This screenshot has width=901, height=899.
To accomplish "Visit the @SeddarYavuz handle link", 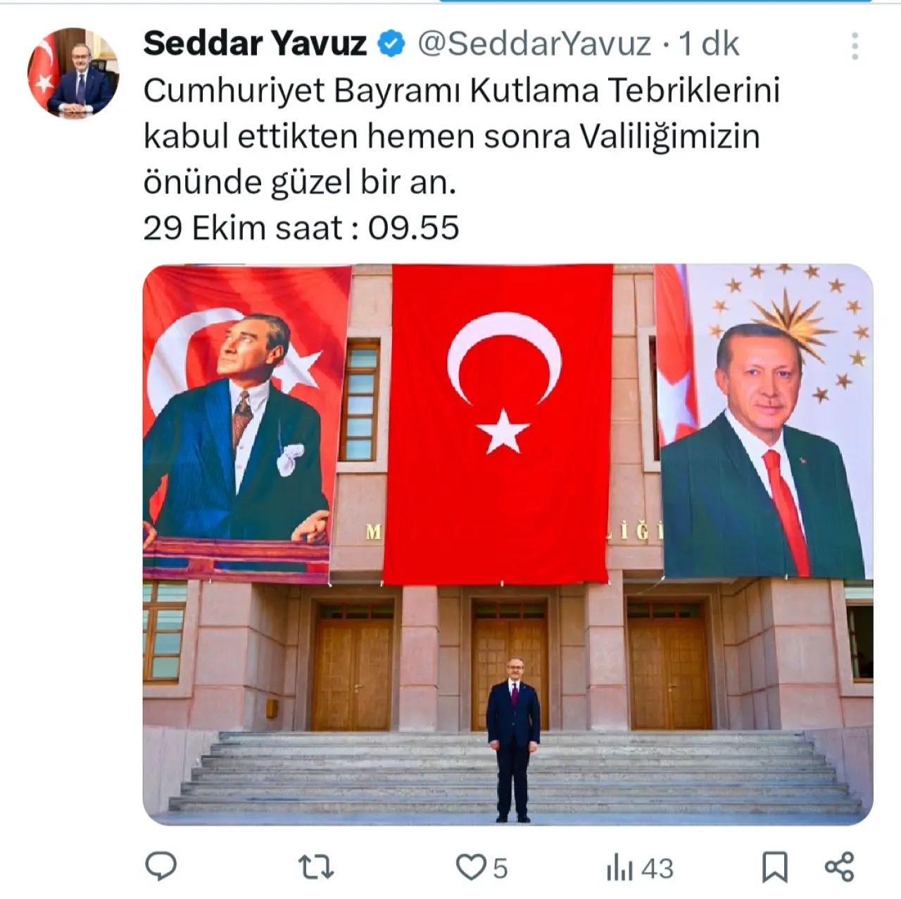I will [534, 44].
